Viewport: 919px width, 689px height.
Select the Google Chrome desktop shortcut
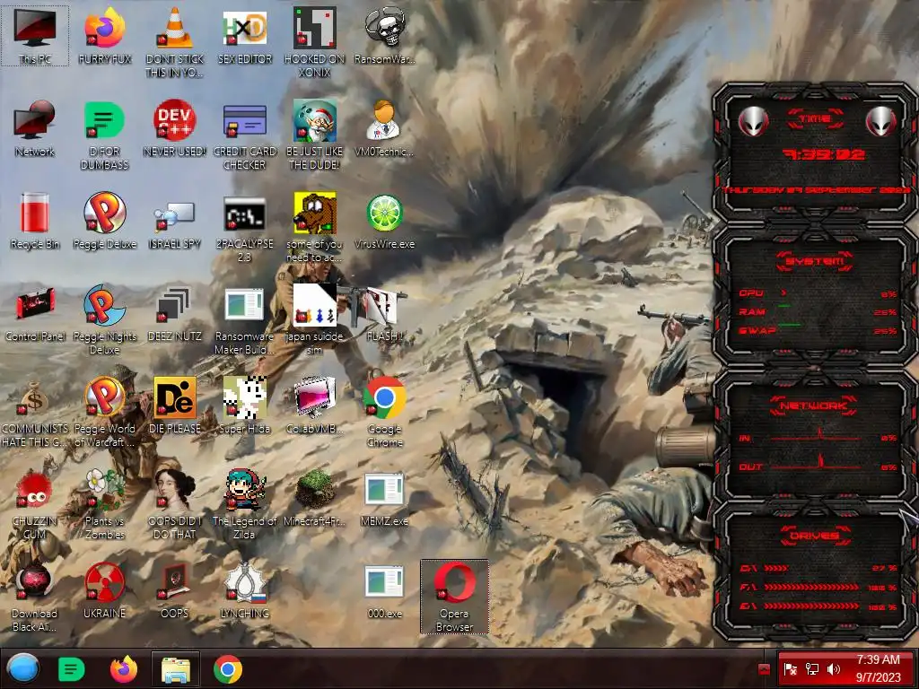[x=384, y=412]
